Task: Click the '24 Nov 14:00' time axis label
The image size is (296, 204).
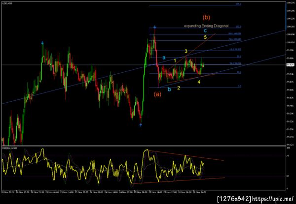Action: click(111, 192)
